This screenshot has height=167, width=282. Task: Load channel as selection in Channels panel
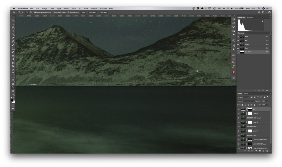tap(255, 90)
